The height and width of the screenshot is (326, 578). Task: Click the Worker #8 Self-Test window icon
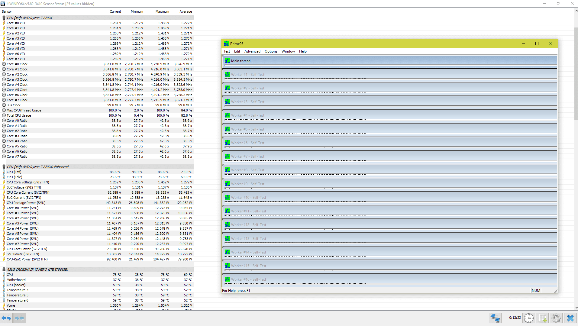coord(228,170)
